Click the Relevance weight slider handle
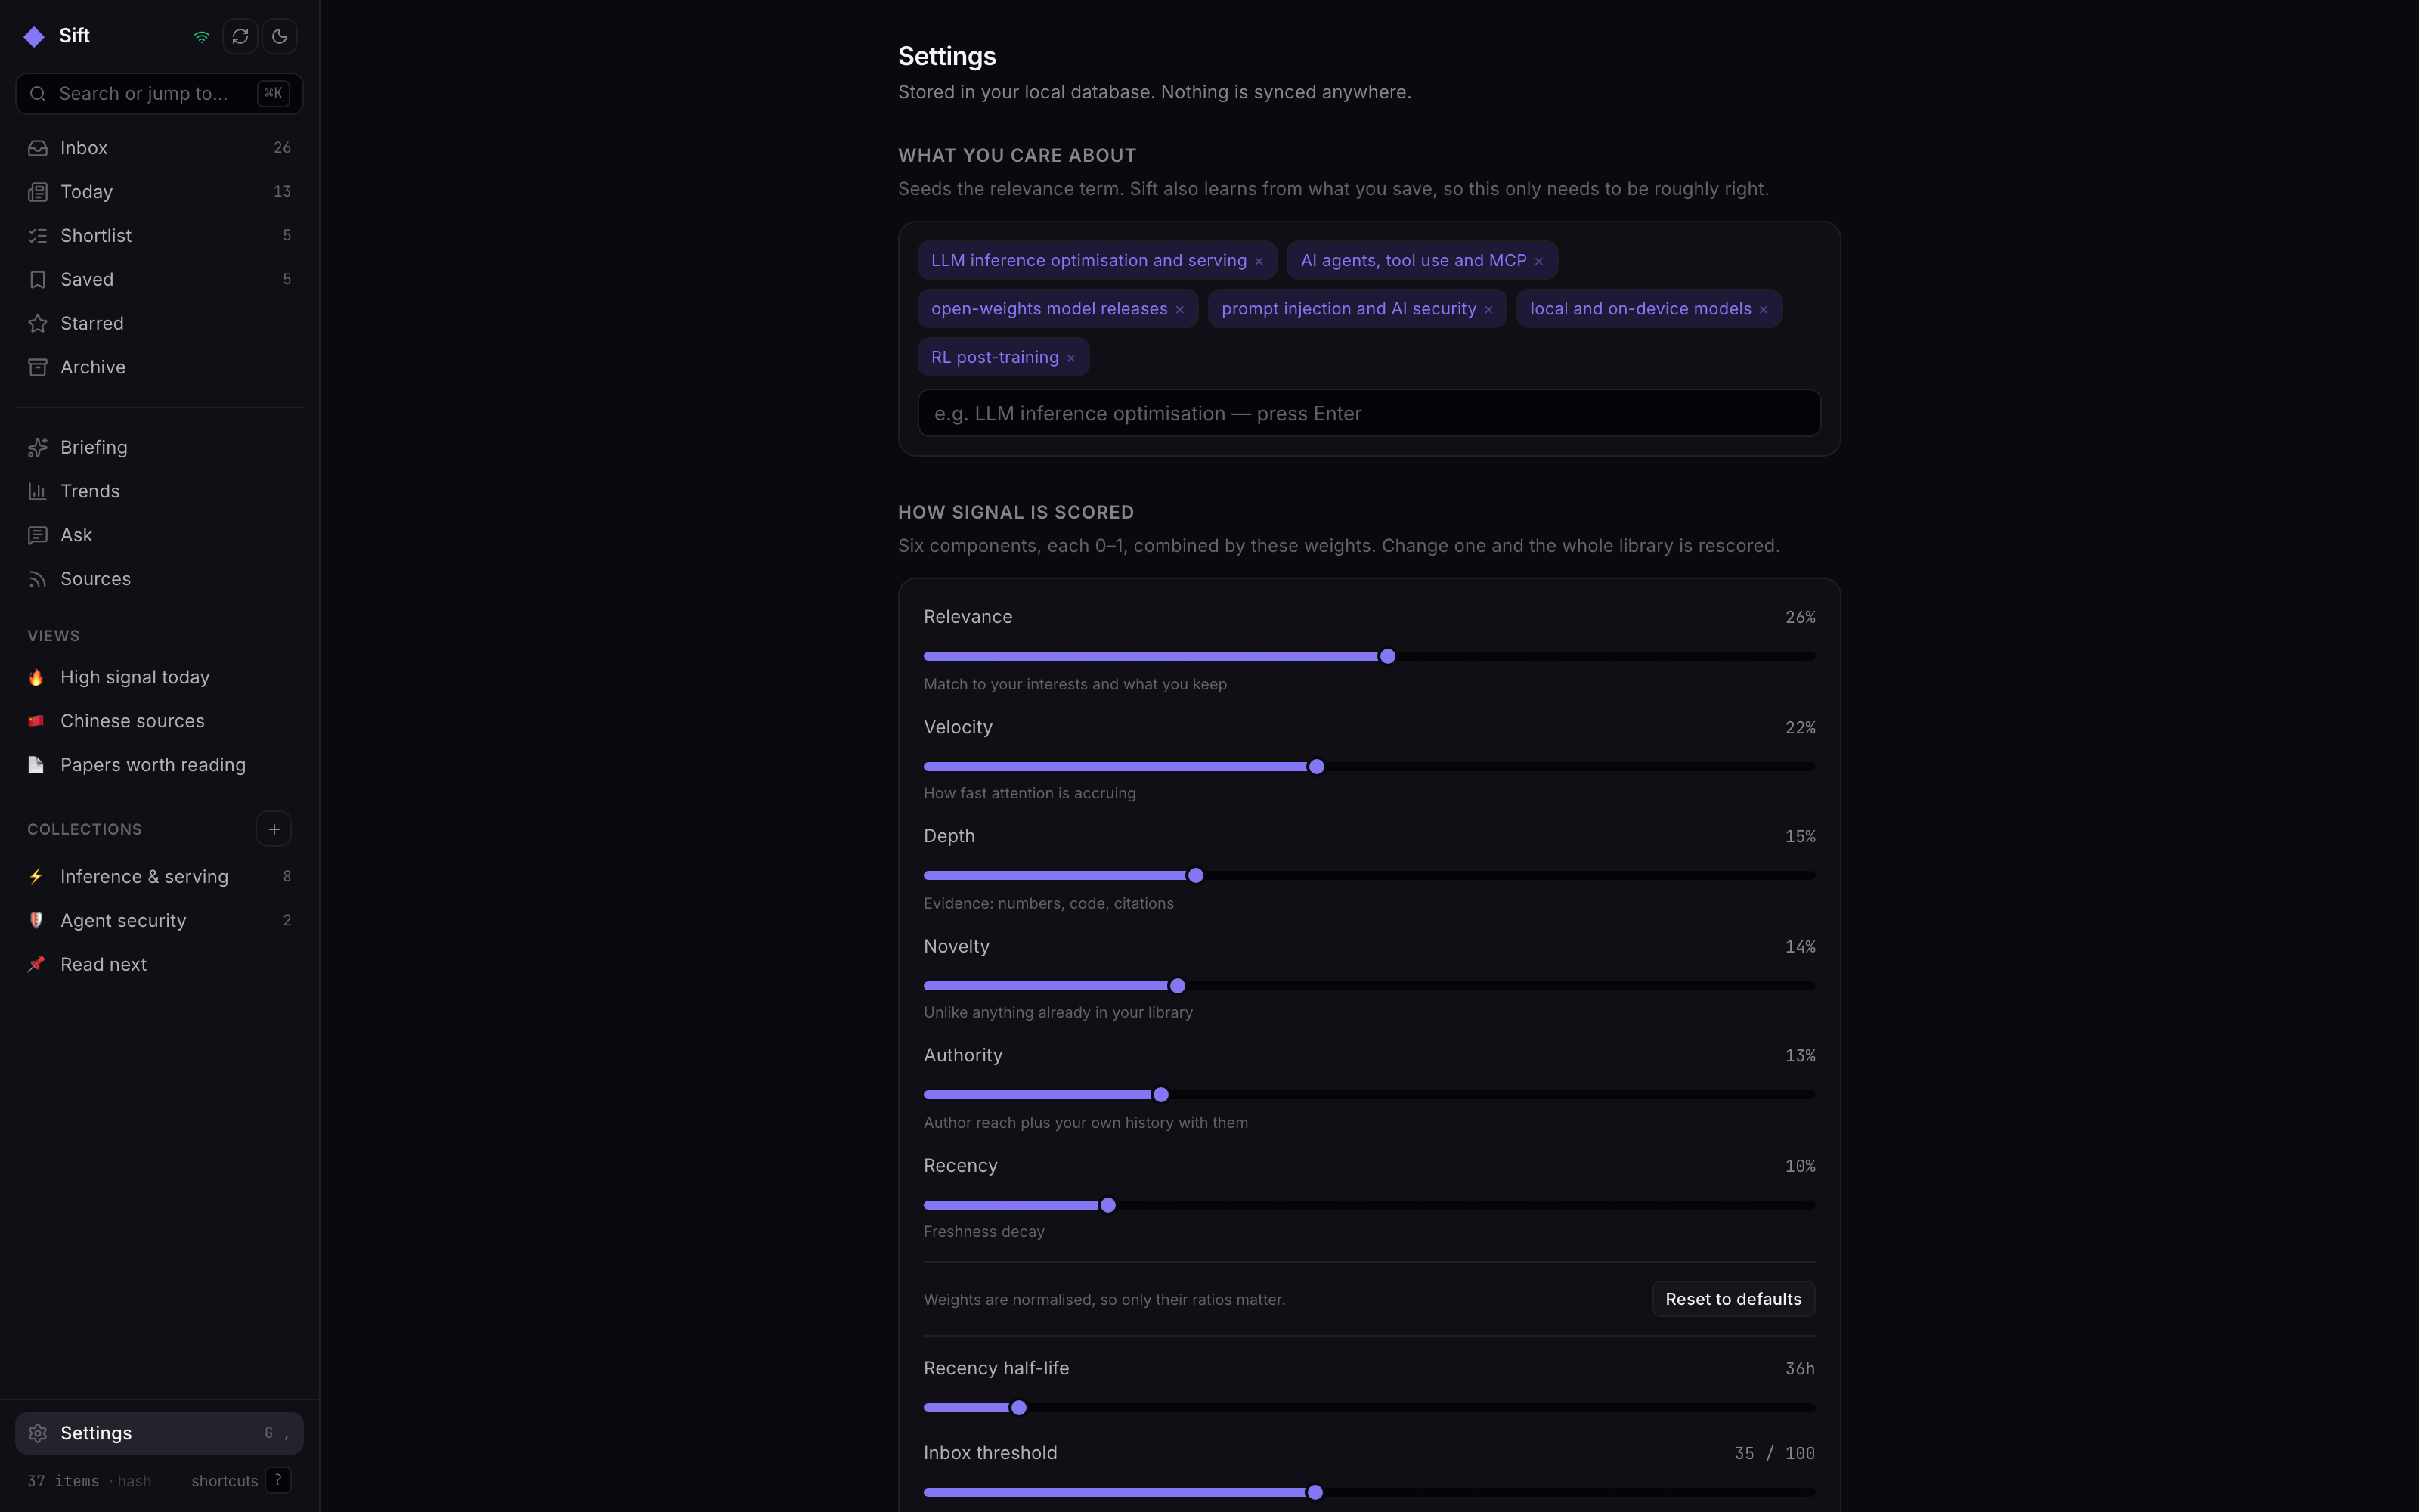 pos(1387,657)
